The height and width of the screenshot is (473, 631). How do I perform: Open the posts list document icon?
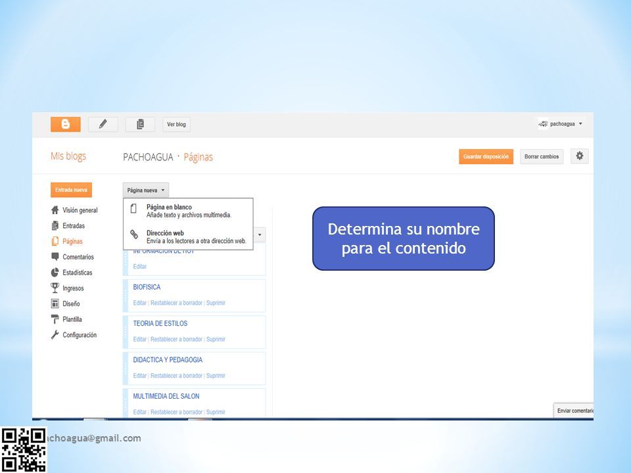tap(140, 124)
